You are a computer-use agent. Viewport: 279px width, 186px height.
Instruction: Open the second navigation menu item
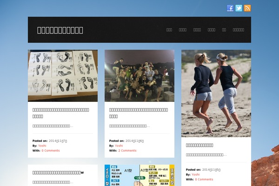pyautogui.click(x=183, y=30)
